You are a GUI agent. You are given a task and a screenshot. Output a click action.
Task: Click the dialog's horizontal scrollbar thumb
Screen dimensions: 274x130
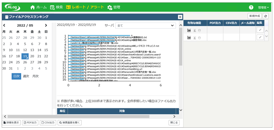click(78, 116)
